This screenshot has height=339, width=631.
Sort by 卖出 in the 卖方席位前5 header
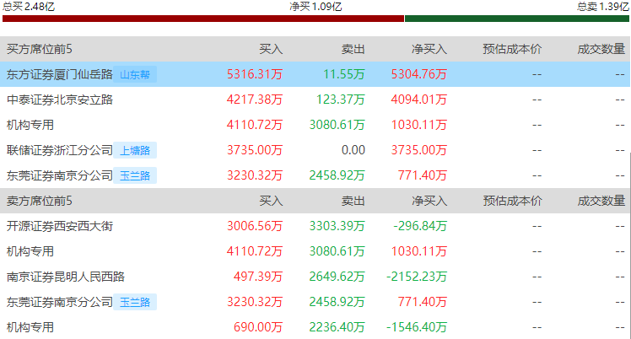click(x=353, y=201)
